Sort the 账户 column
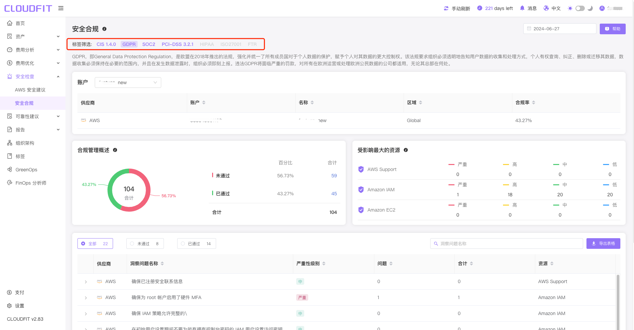 (204, 102)
